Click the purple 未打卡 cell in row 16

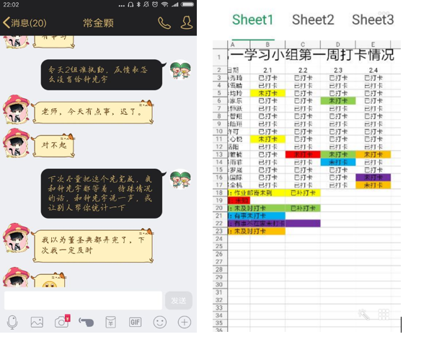coord(373,177)
